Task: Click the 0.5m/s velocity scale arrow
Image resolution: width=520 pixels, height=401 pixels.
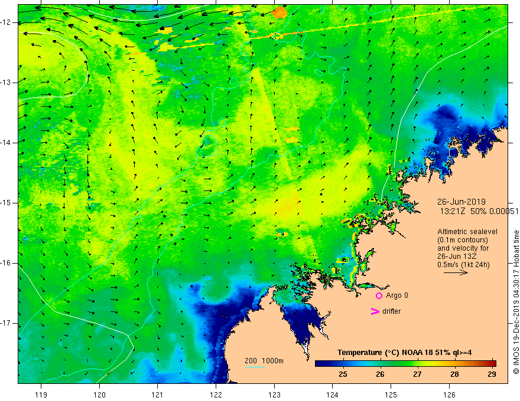Action: [x=456, y=272]
